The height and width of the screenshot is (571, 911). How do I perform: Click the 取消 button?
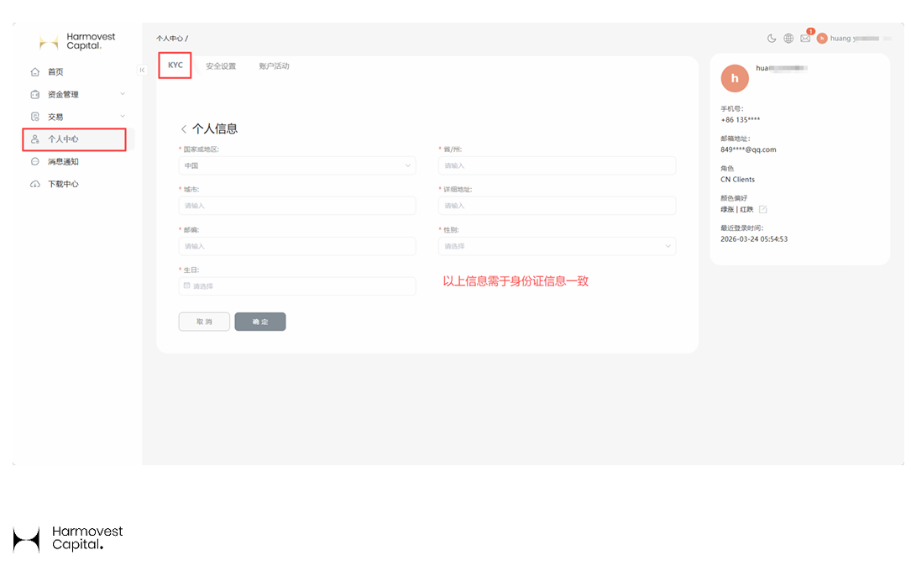coord(204,322)
